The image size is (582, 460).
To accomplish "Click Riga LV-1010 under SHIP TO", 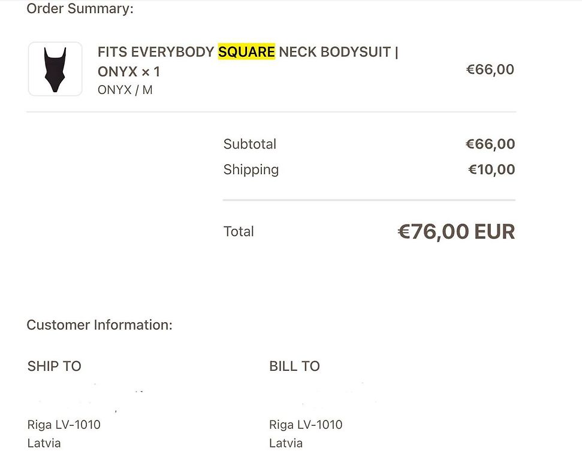I will coord(64,425).
